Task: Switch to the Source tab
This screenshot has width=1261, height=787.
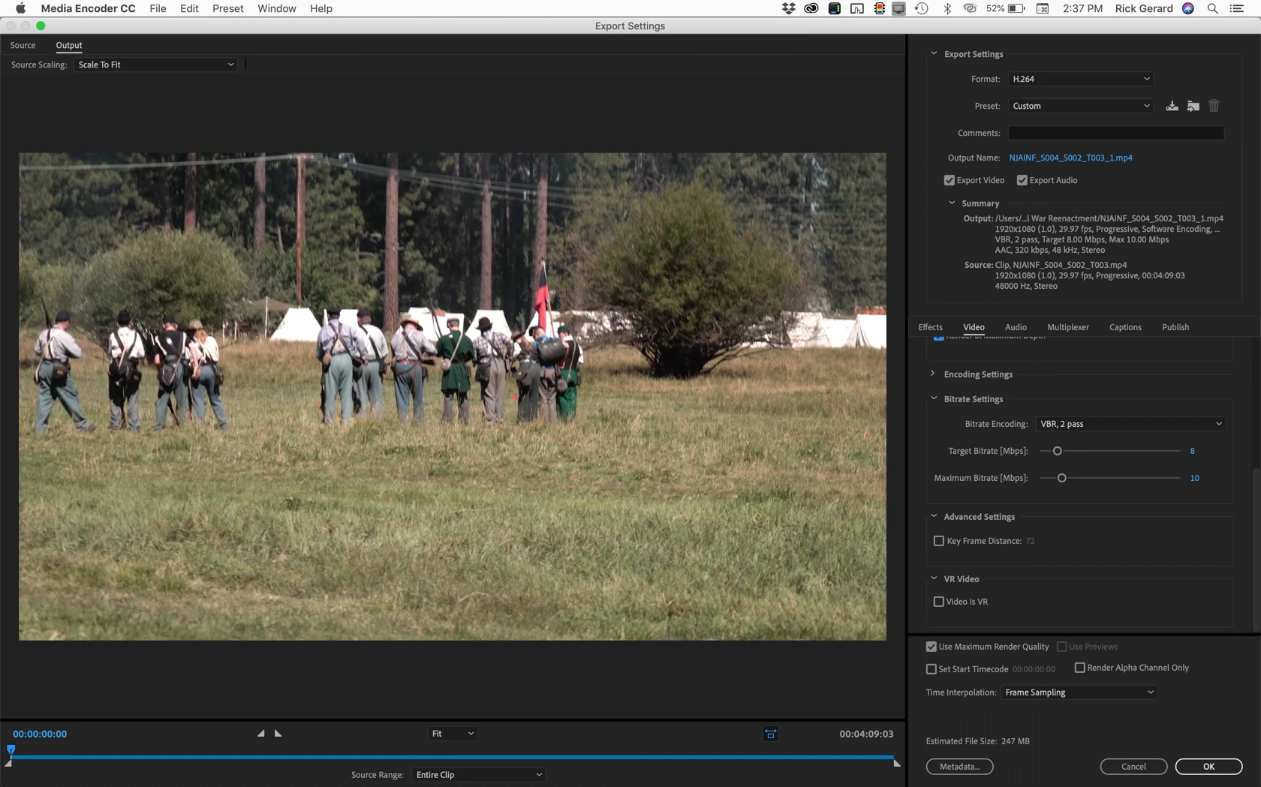Action: click(23, 45)
